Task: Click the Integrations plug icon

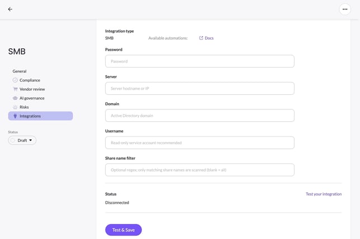Action: [15, 116]
